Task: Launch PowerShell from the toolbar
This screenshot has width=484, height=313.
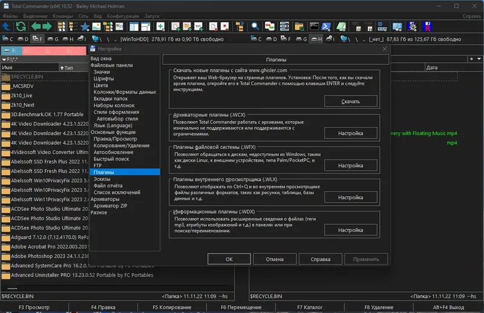Action: (x=327, y=26)
